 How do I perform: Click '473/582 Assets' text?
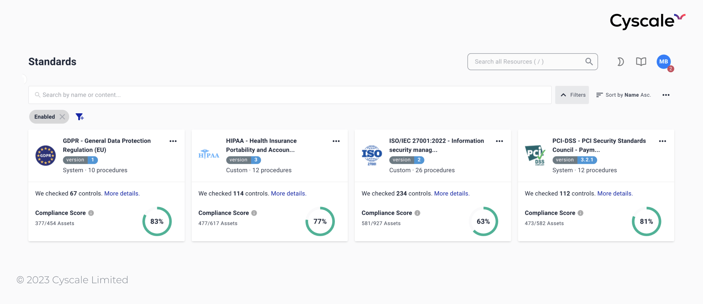coord(544,224)
